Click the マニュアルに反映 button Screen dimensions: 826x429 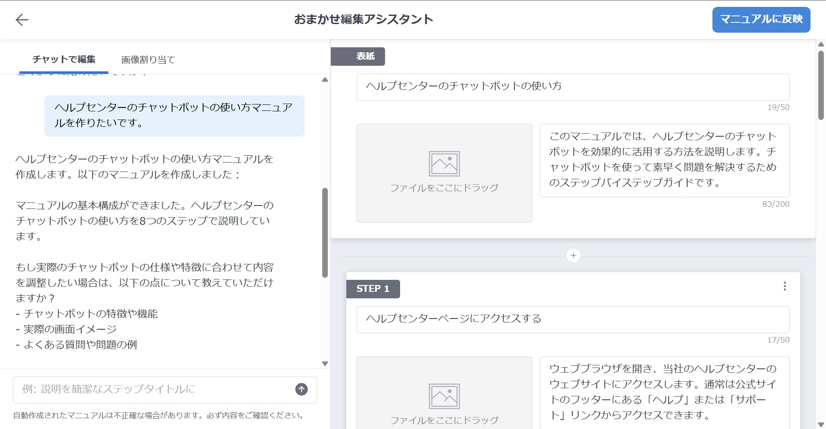[761, 19]
